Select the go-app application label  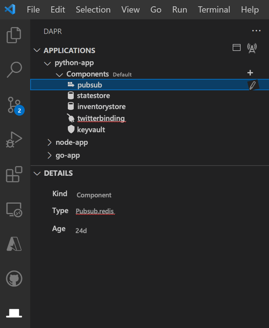[x=68, y=156]
